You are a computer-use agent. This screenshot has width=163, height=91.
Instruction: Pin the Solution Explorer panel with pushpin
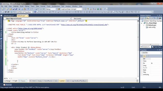[159, 15]
